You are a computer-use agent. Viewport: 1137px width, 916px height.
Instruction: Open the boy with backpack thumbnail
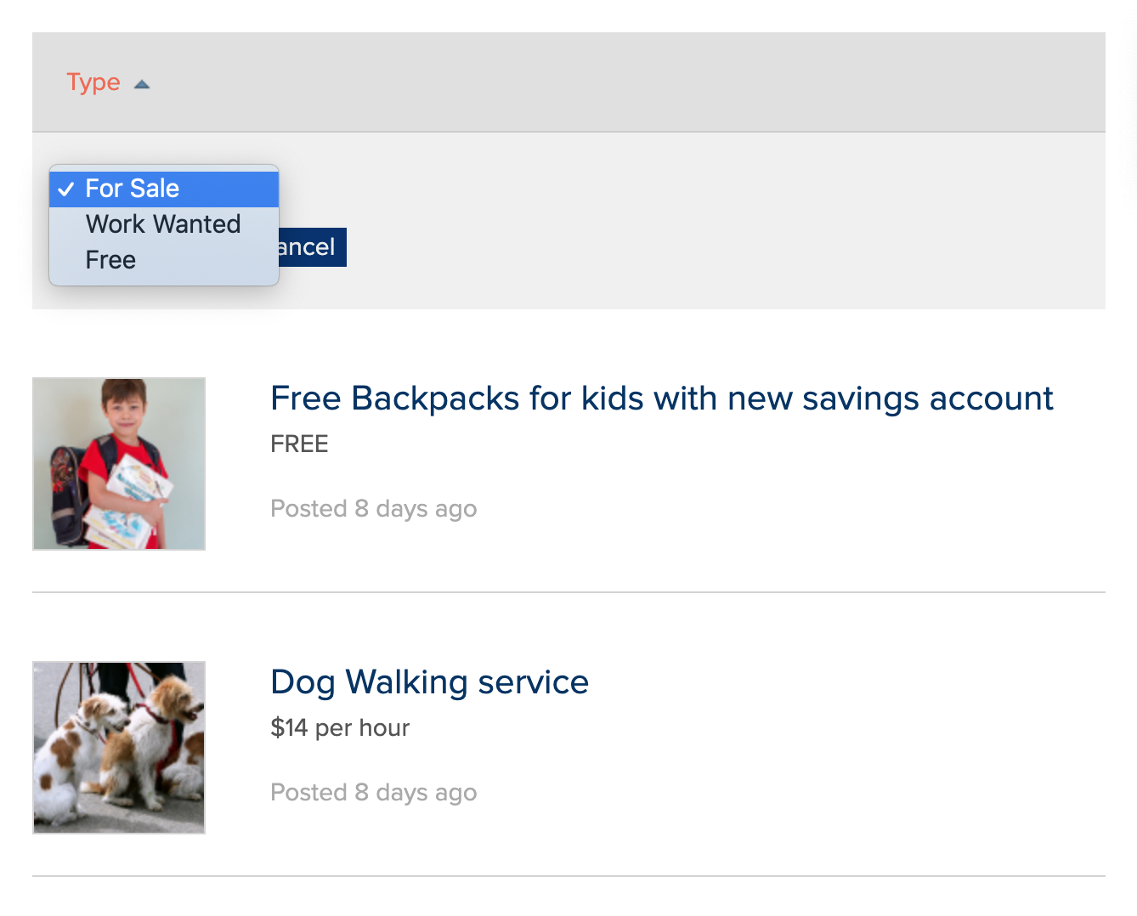pyautogui.click(x=119, y=464)
